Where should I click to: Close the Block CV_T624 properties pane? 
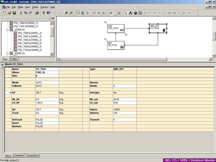point(2,64)
